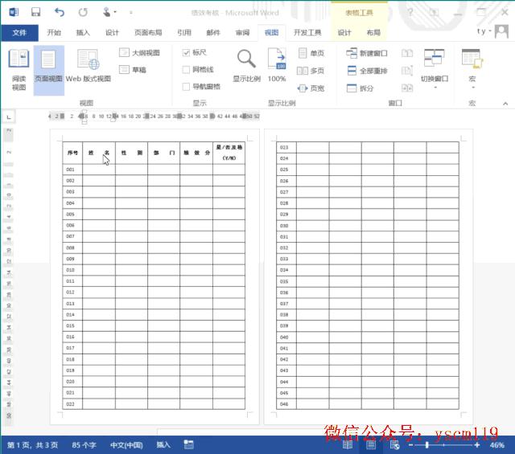
Task: Click the 中文(中国) language indicator
Action: 126,445
